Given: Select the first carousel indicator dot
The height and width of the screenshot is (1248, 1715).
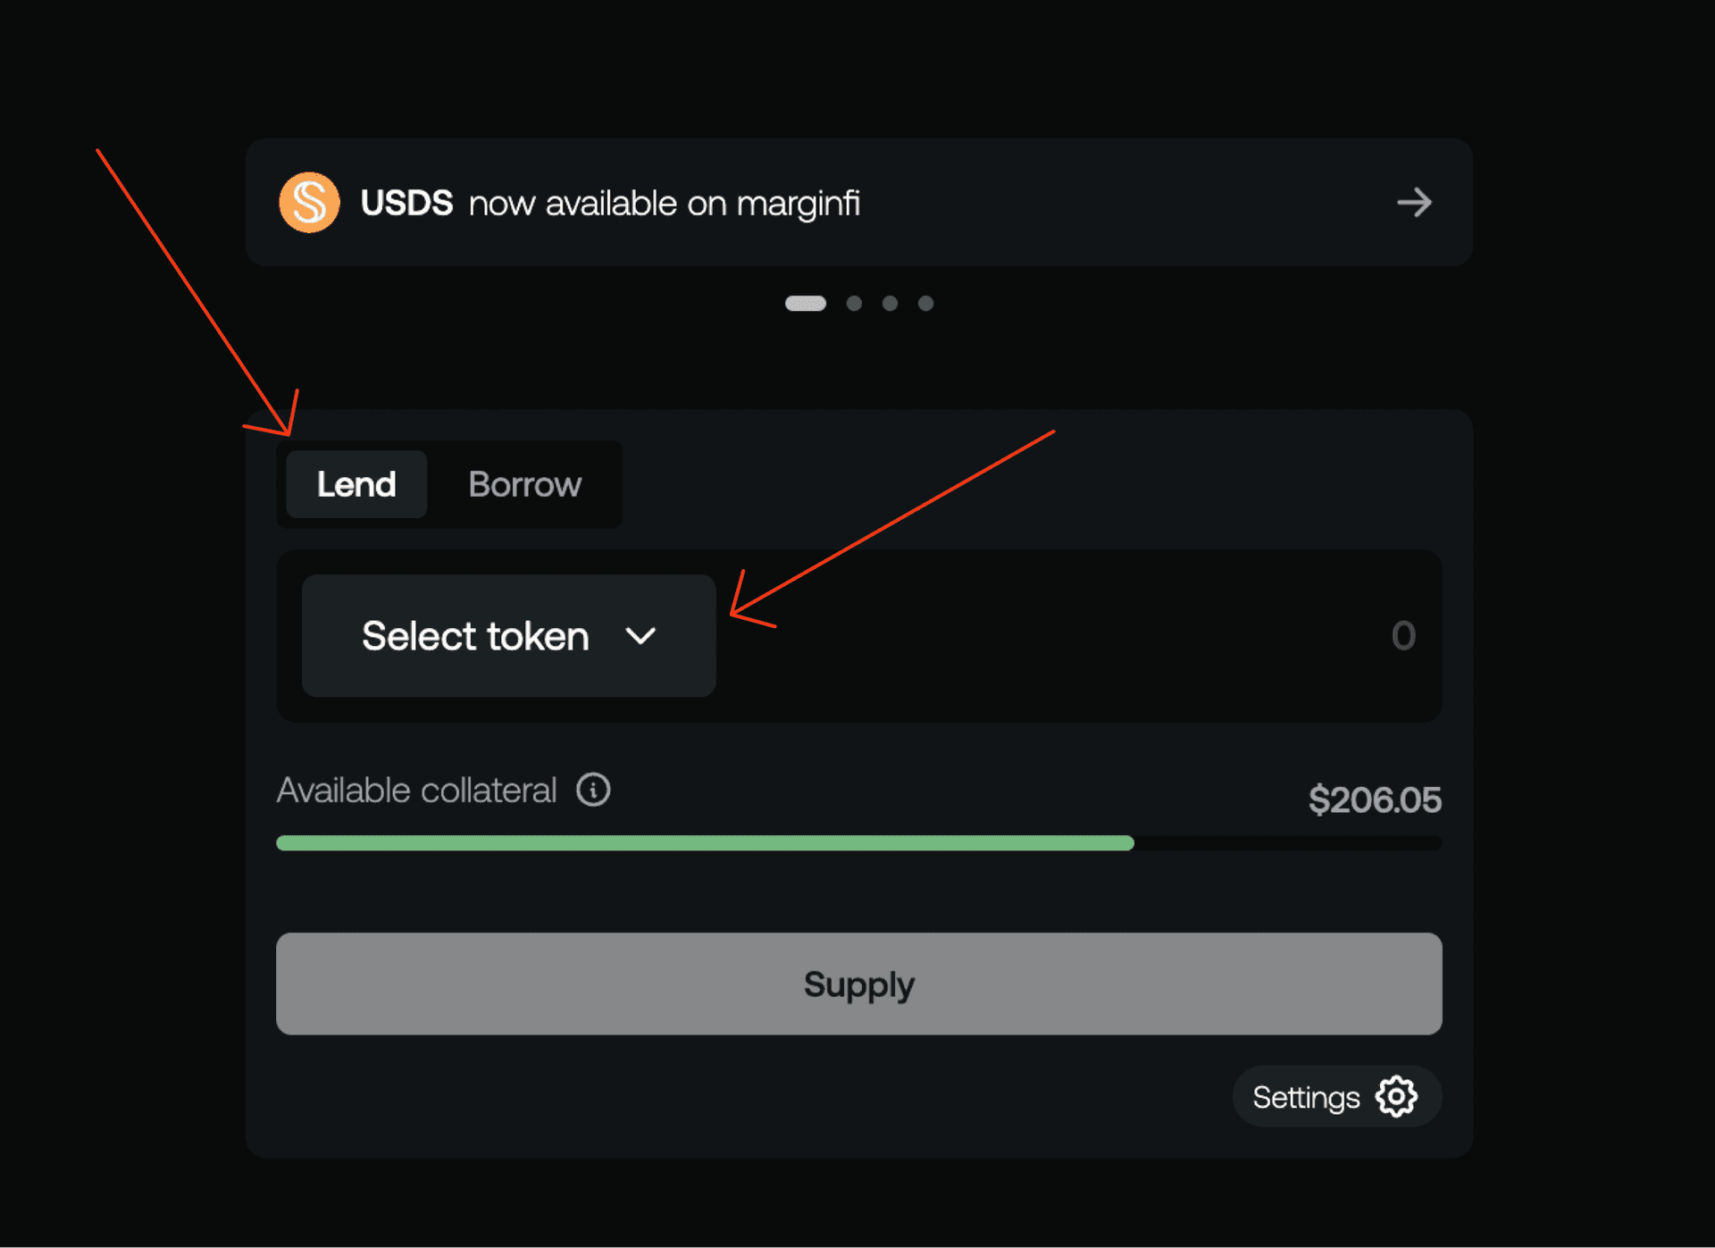Looking at the screenshot, I should click(805, 304).
